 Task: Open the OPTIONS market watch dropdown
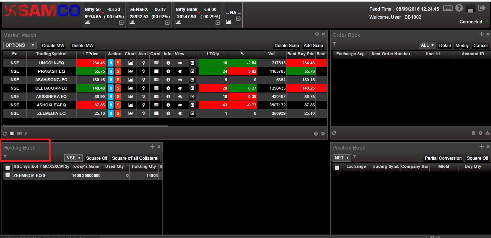point(20,45)
